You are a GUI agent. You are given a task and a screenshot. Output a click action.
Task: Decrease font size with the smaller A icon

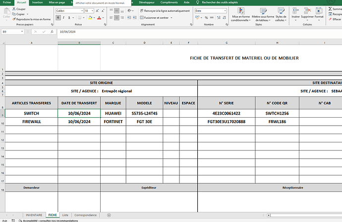(103, 11)
